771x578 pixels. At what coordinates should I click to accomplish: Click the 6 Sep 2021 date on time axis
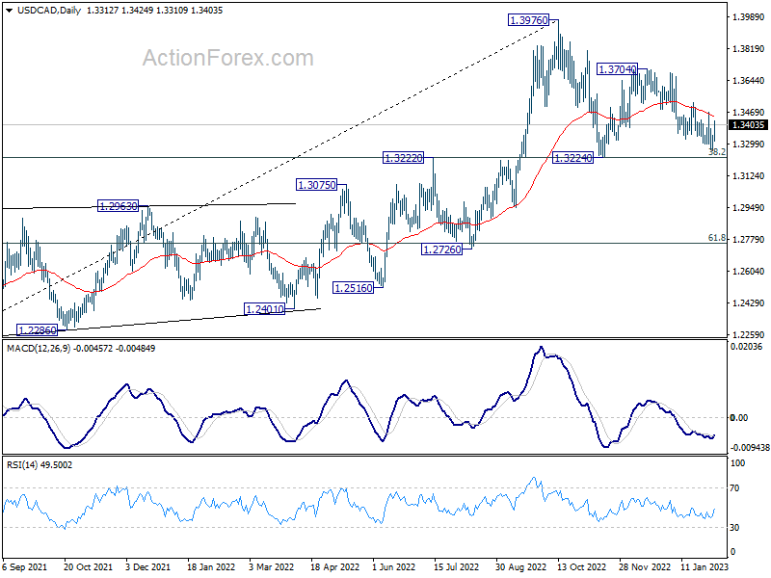click(26, 566)
